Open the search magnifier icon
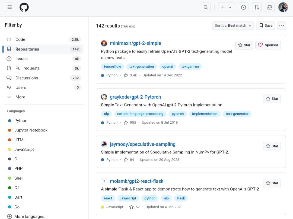 [x=206, y=7]
